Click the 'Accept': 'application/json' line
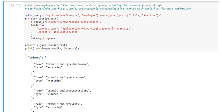 click(x=58, y=32)
